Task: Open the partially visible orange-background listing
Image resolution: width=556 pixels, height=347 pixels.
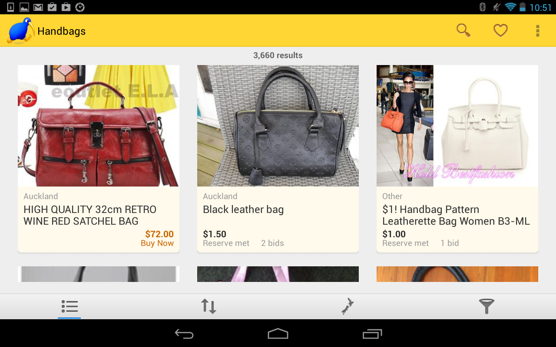Action: (457, 274)
